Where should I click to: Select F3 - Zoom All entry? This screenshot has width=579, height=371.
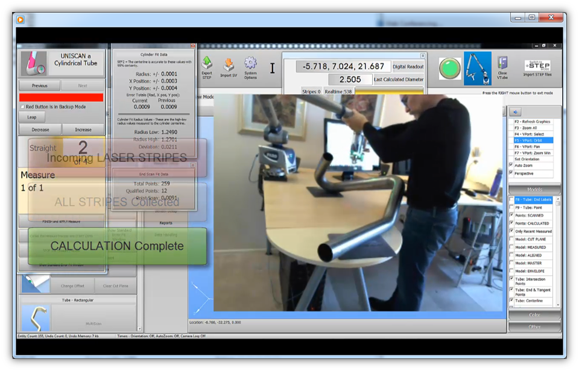(534, 128)
